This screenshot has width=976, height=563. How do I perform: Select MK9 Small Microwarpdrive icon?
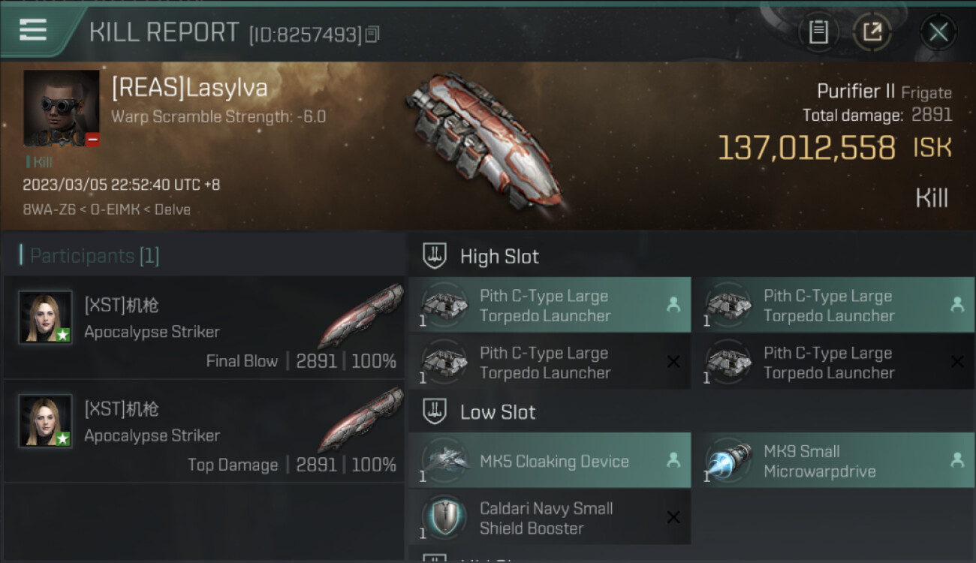[728, 461]
